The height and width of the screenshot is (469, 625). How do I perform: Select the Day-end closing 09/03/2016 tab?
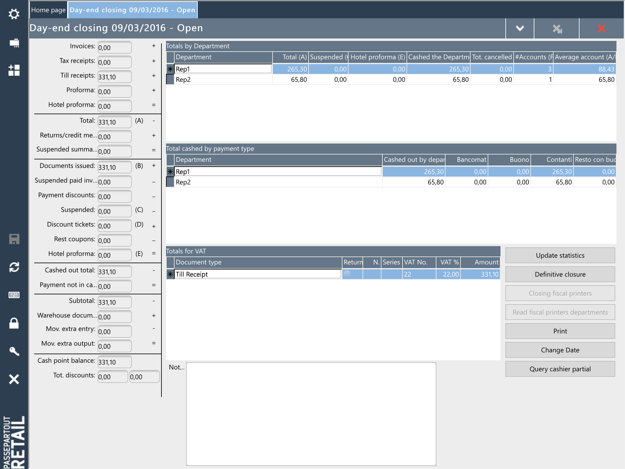132,10
